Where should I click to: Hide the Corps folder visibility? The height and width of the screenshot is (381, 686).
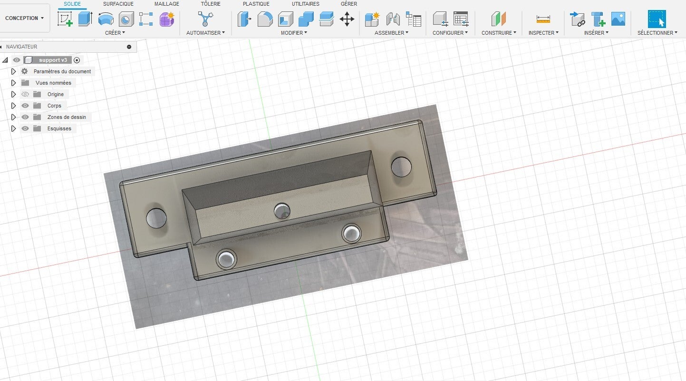25,106
